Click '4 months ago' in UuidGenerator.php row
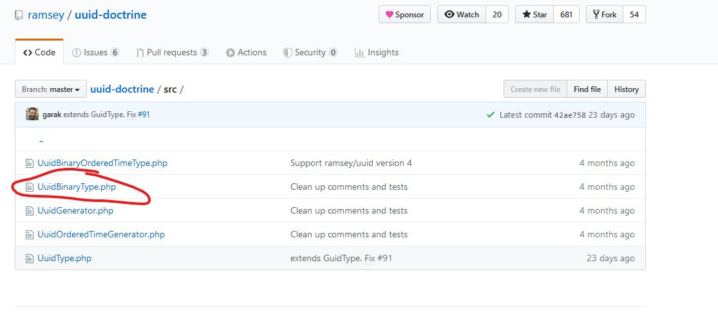Viewport: 718px width, 321px height. coord(607,210)
